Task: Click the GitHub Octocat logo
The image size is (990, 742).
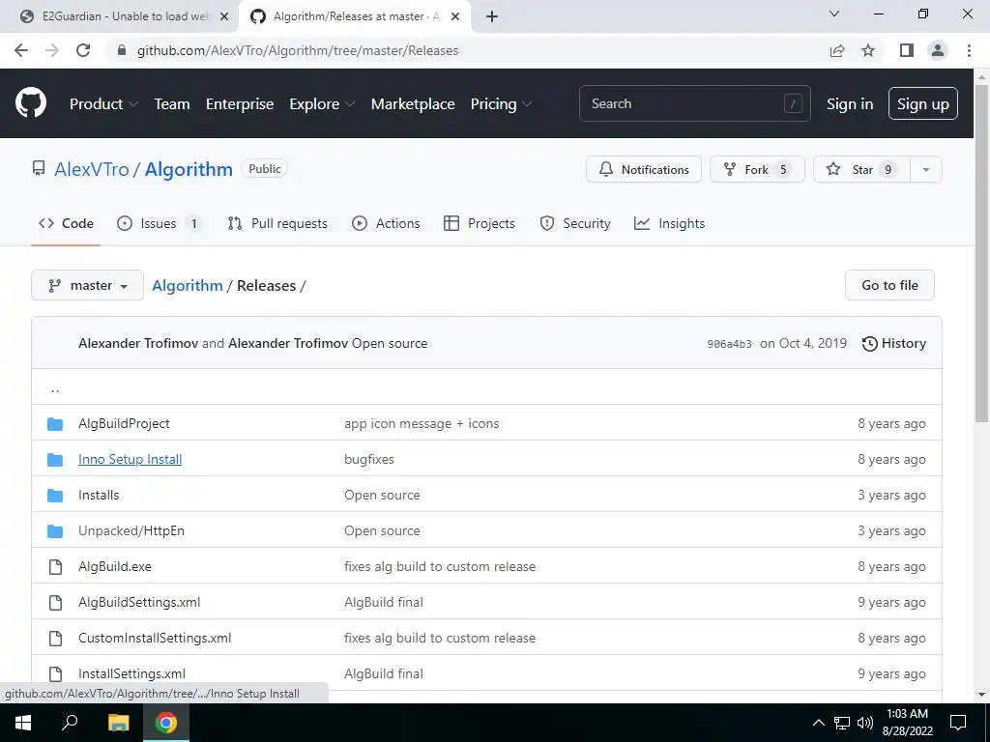Action: coord(31,103)
